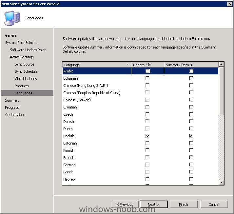
Task: Check Update File for Danish
Action: pyautogui.click(x=147, y=121)
